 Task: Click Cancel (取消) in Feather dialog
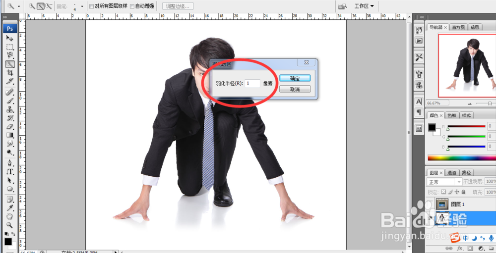tap(295, 90)
